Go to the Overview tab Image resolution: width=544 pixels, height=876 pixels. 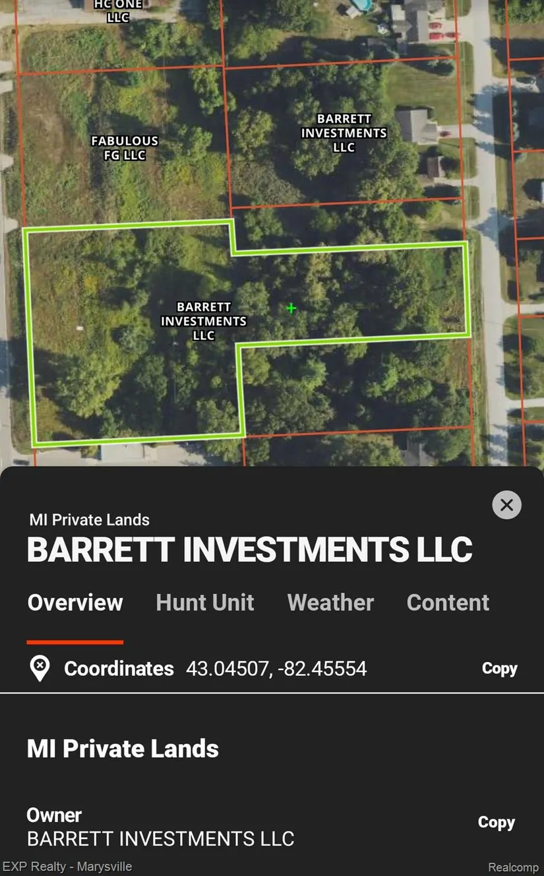tap(75, 603)
